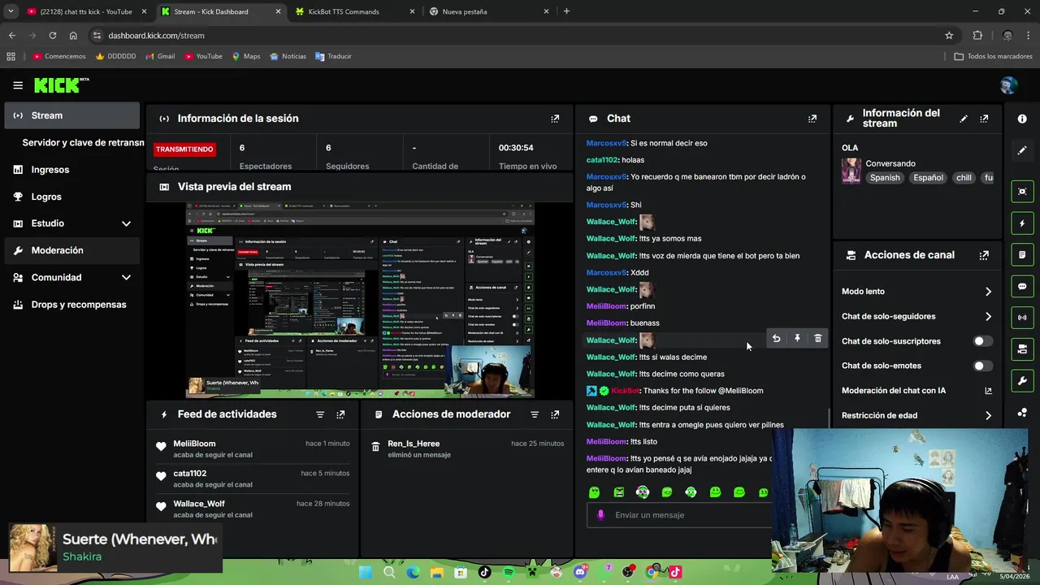The height and width of the screenshot is (585, 1040).
Task: Open the hamburger menu beside Kick logo
Action: [x=18, y=85]
